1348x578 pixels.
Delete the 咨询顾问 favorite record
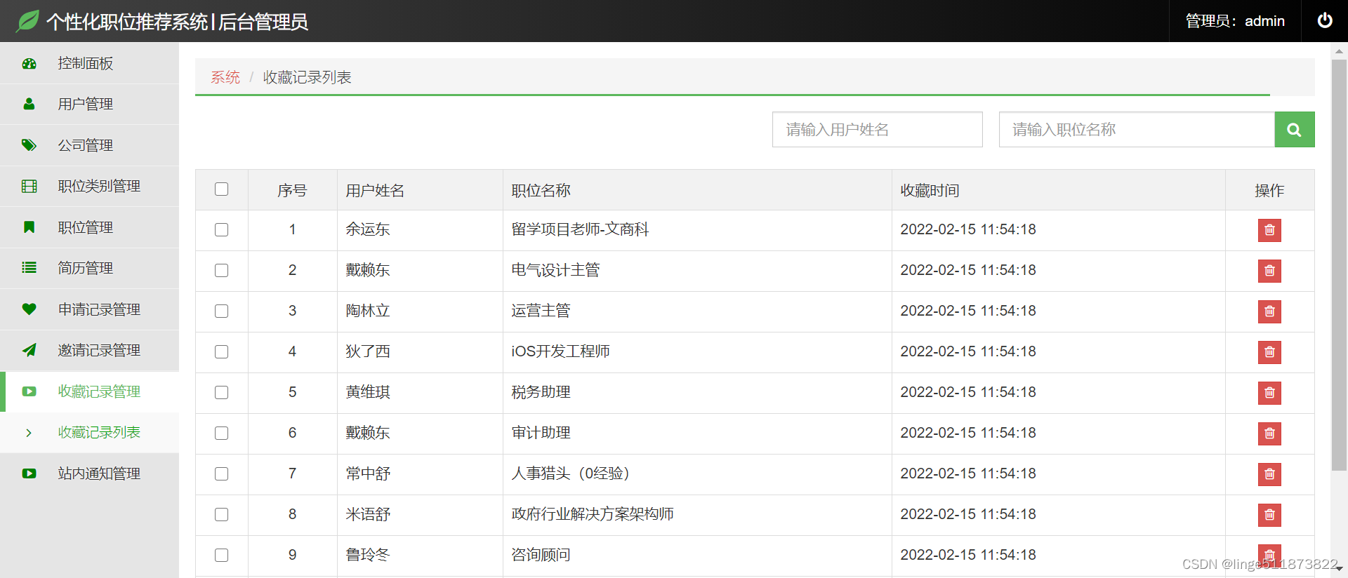[1269, 556]
